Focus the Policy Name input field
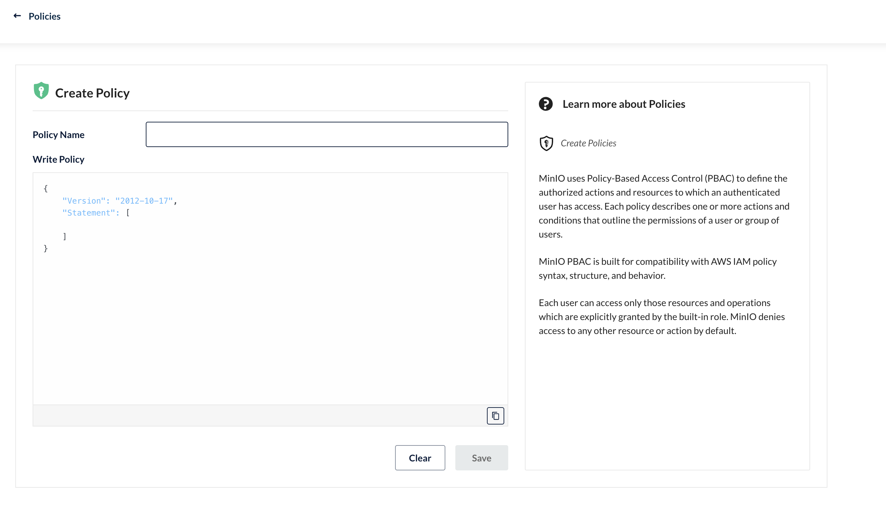 coord(326,134)
